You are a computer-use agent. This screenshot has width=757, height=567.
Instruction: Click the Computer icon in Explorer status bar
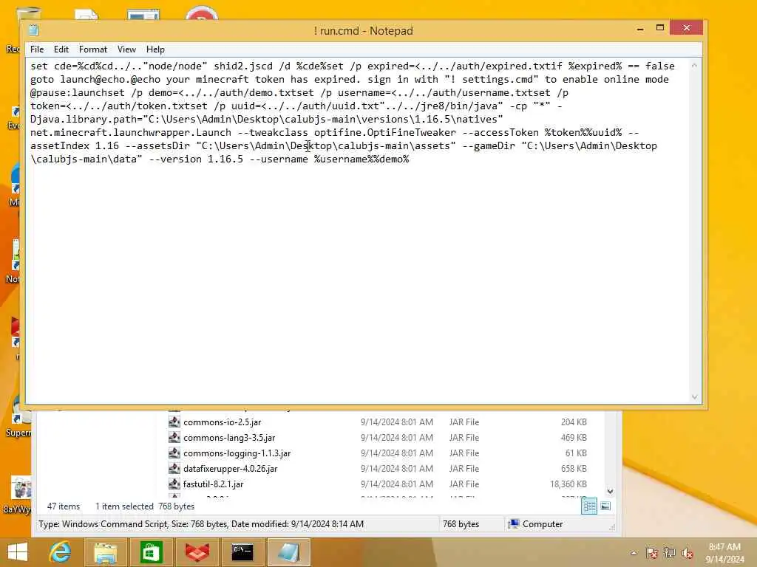pos(514,523)
